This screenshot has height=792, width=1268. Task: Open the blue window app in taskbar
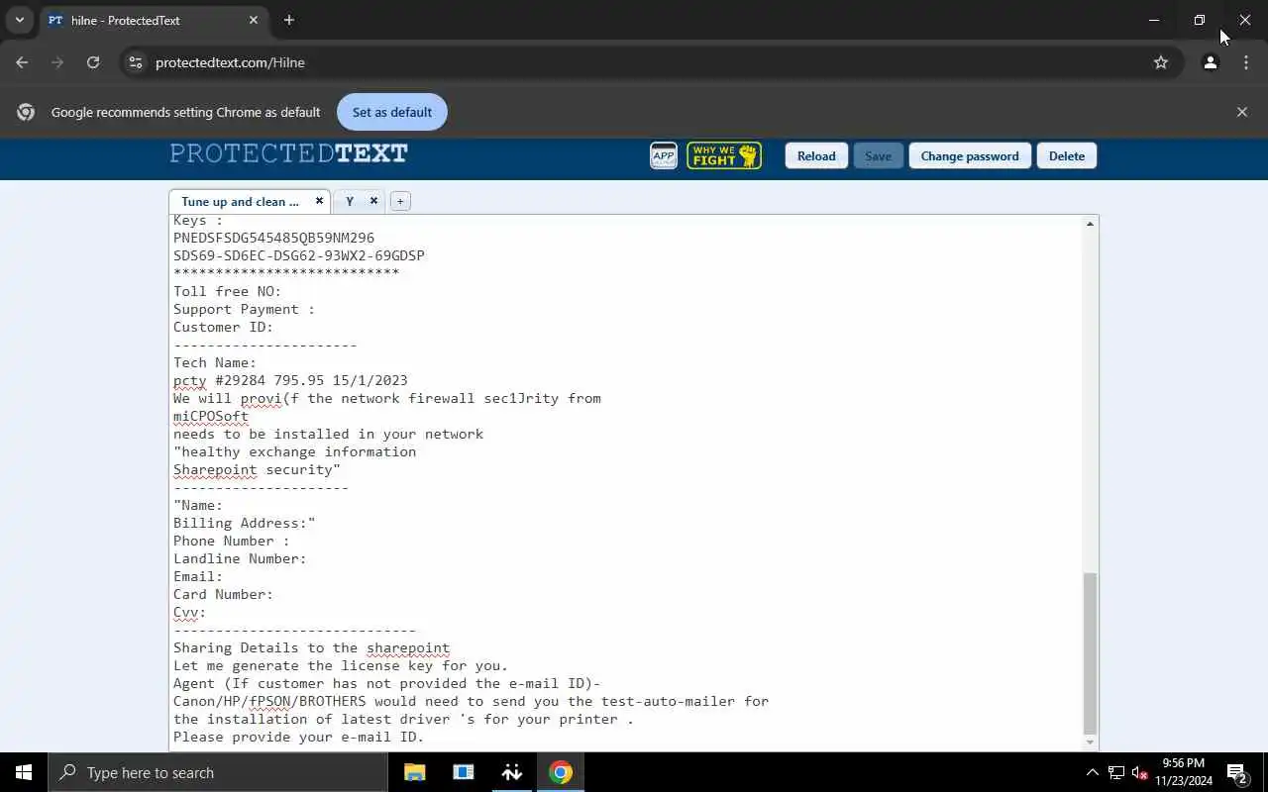tap(464, 772)
